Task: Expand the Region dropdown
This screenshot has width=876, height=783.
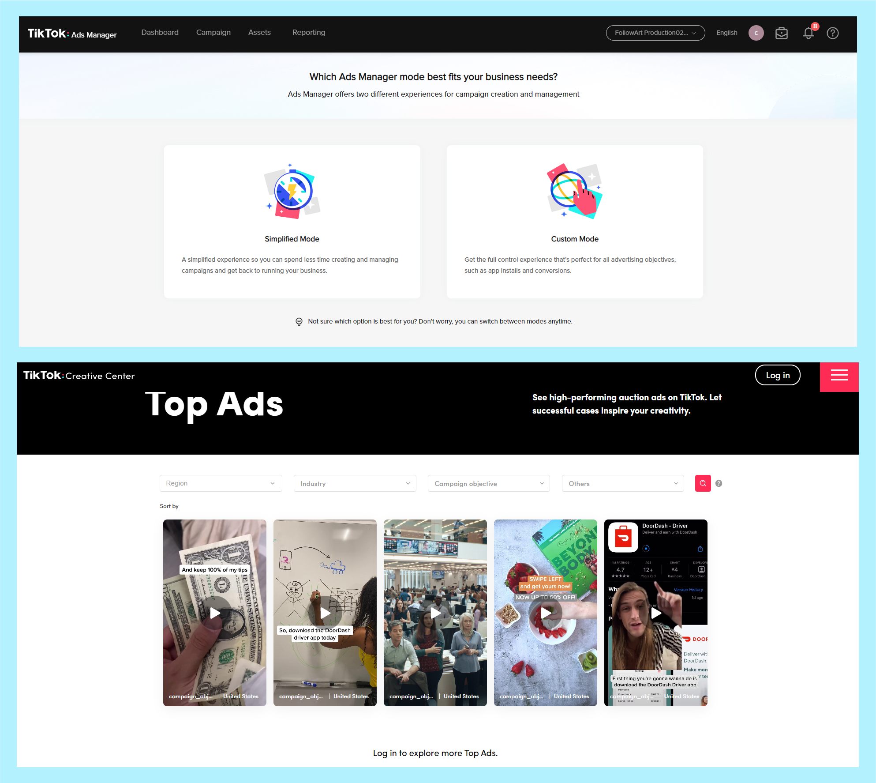Action: click(221, 483)
